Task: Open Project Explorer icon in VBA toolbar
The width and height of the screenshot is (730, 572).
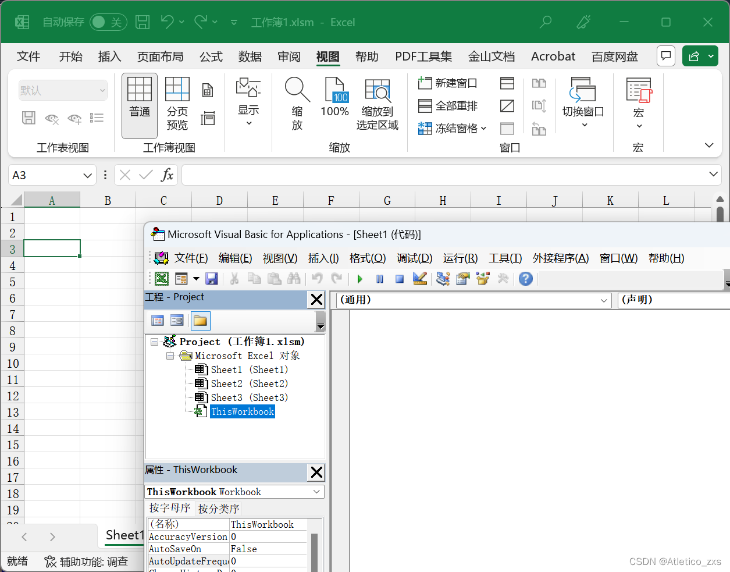Action: 443,279
